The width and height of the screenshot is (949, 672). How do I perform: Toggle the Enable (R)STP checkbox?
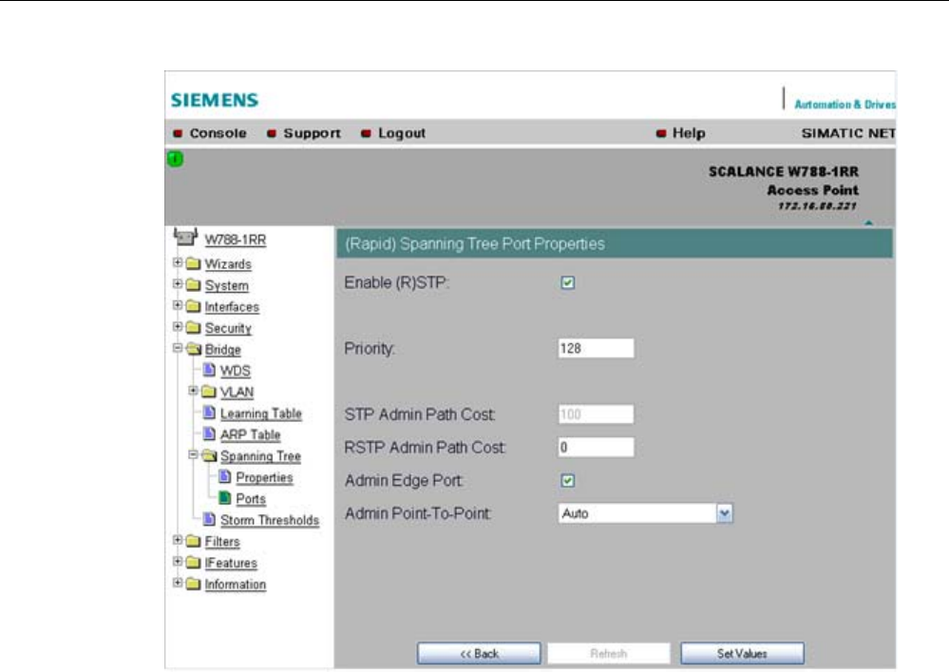[568, 282]
